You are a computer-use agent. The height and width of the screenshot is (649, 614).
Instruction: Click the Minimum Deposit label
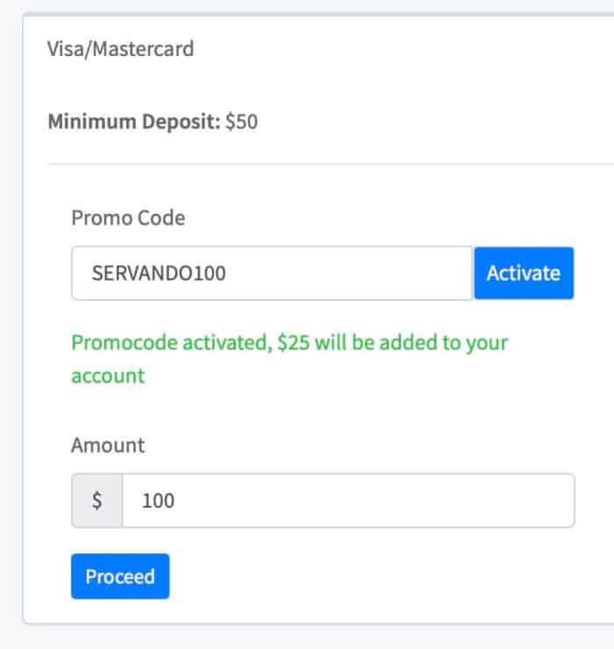point(134,122)
